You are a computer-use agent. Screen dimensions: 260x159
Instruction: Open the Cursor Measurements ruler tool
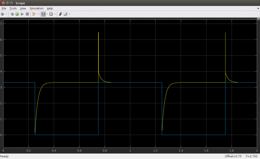coord(66,14)
